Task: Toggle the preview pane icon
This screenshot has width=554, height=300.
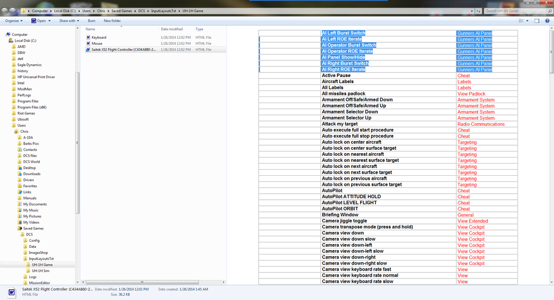Action: 537,21
